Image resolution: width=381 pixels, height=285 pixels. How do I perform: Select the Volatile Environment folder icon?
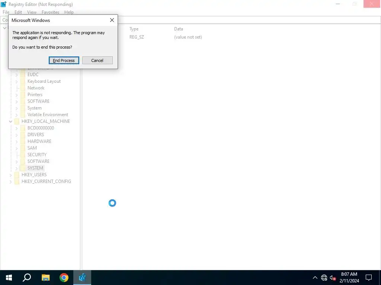pyautogui.click(x=23, y=115)
